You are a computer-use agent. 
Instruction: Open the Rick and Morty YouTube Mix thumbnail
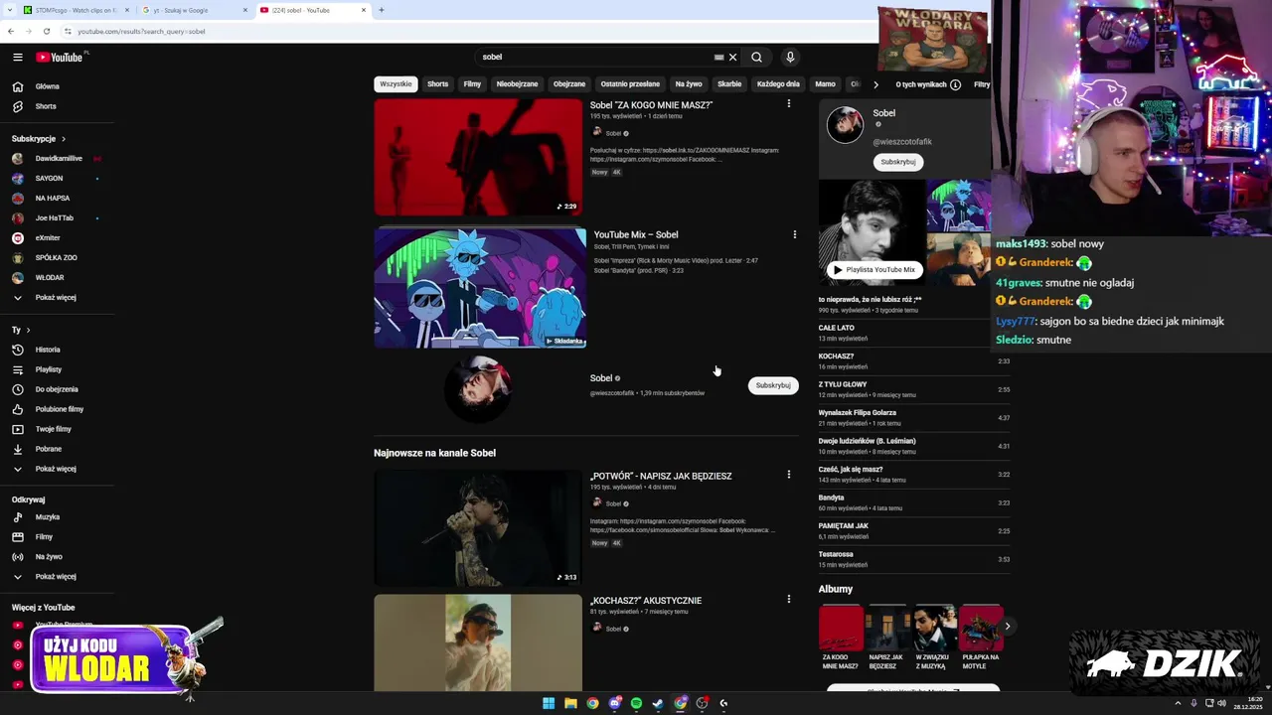click(x=480, y=288)
